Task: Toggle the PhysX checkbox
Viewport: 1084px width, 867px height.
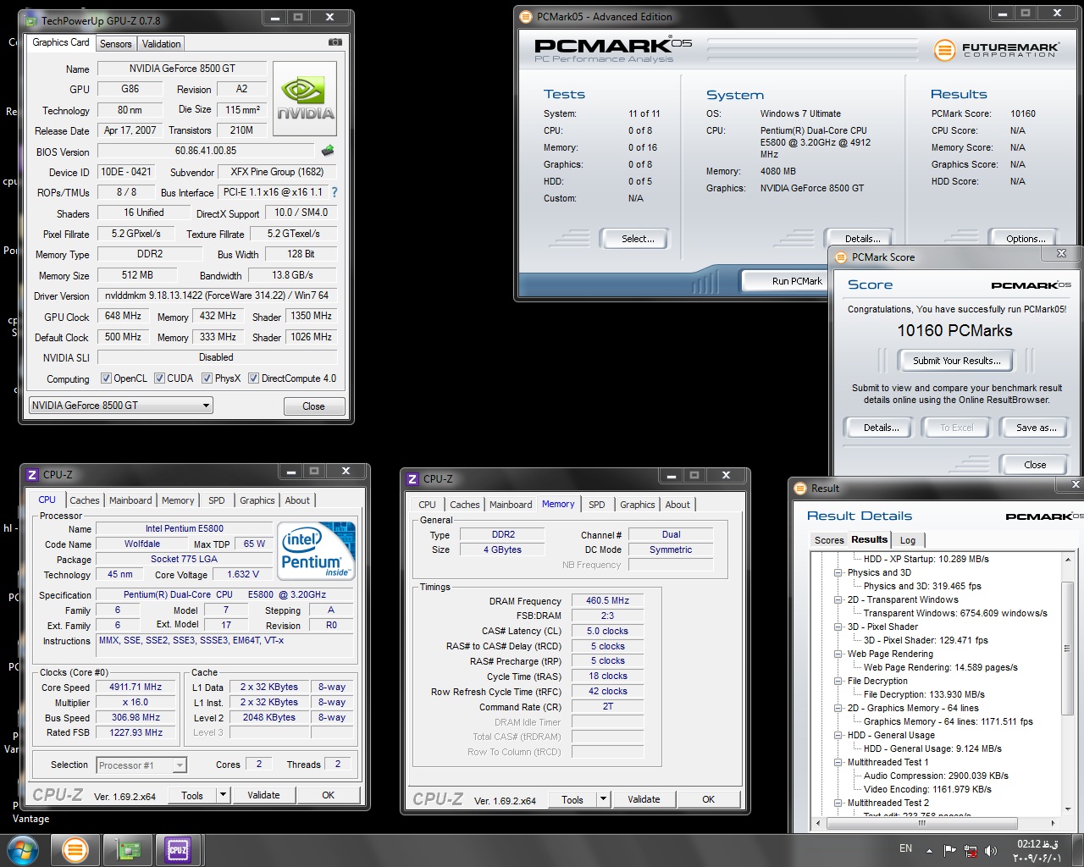Action: [207, 378]
